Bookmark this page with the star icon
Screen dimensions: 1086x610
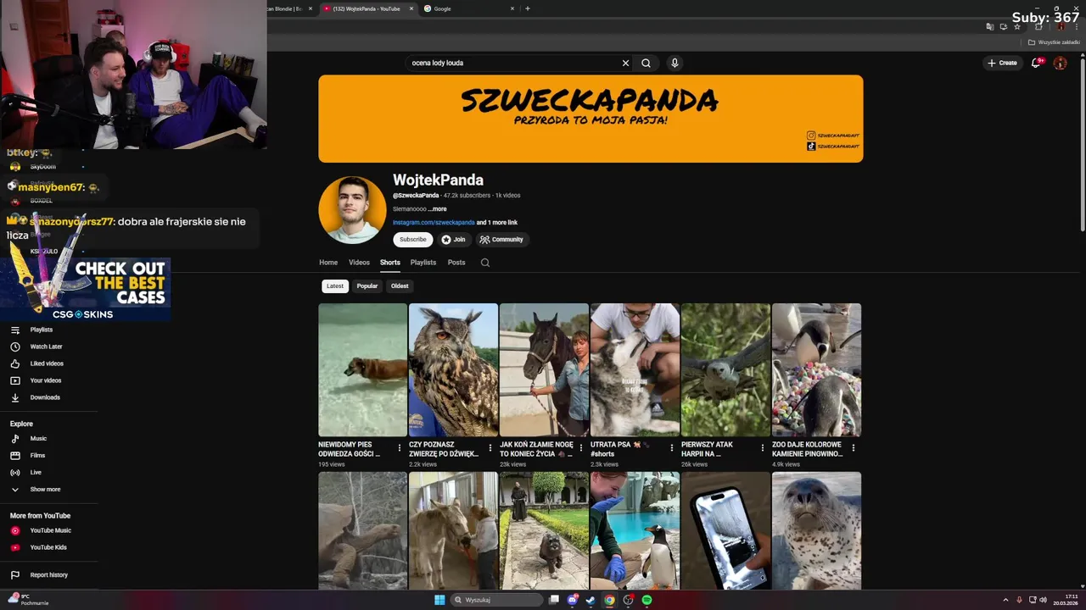click(x=1017, y=26)
